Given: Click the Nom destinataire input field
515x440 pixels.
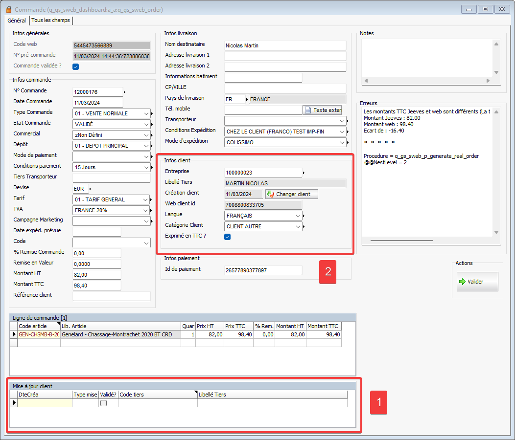Looking at the screenshot, I should pos(285,45).
